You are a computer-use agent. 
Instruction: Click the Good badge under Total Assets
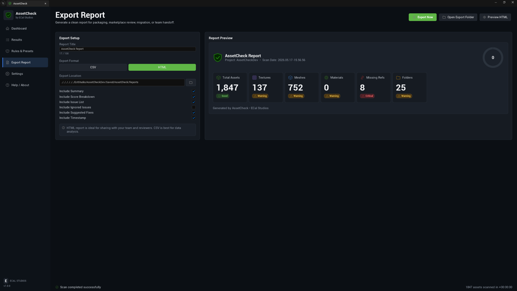tap(223, 96)
